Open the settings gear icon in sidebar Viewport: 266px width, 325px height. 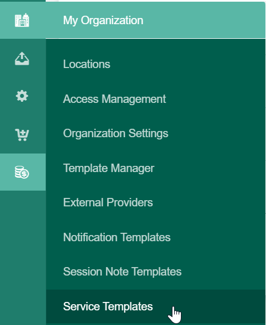pyautogui.click(x=22, y=96)
